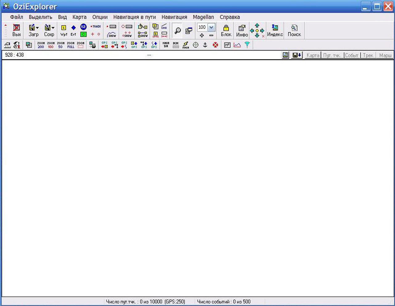The height and width of the screenshot is (306, 395).
Task: Click the MM moving map icon
Action: pos(176,45)
